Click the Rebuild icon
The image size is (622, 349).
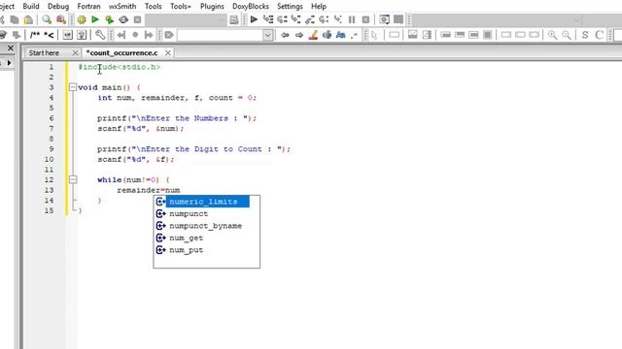tap(123, 19)
